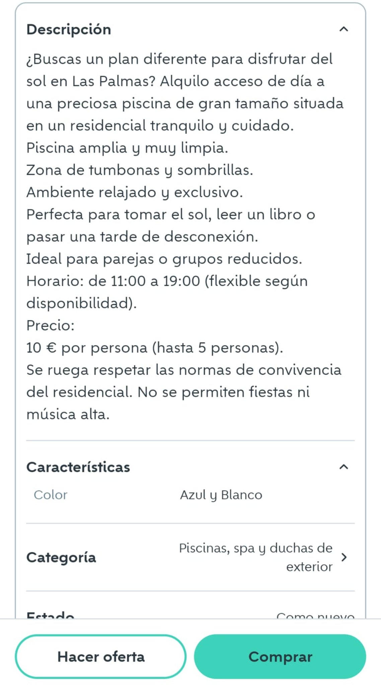The width and height of the screenshot is (381, 685).
Task: Tap the Zona de tumbonas y sombrillas line
Action: tap(140, 170)
